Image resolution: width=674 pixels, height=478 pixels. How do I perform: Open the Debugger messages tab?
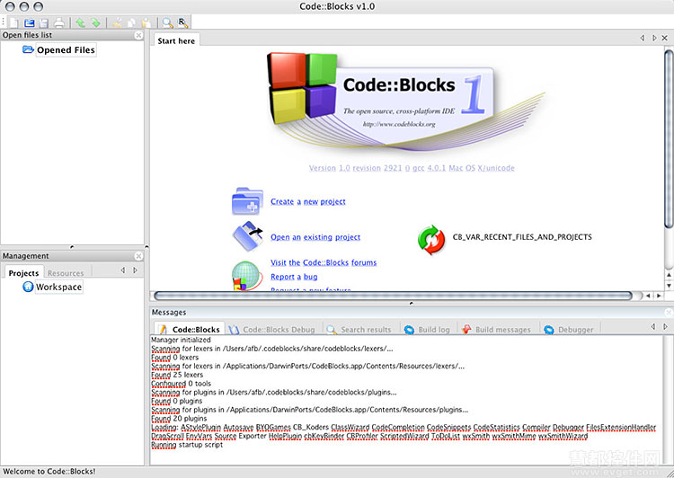(569, 330)
